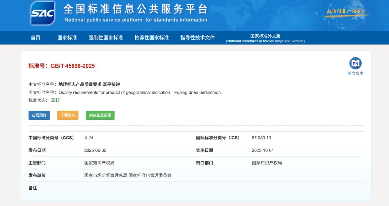Click the 主管部门 value 国家知识产权局

point(99,163)
